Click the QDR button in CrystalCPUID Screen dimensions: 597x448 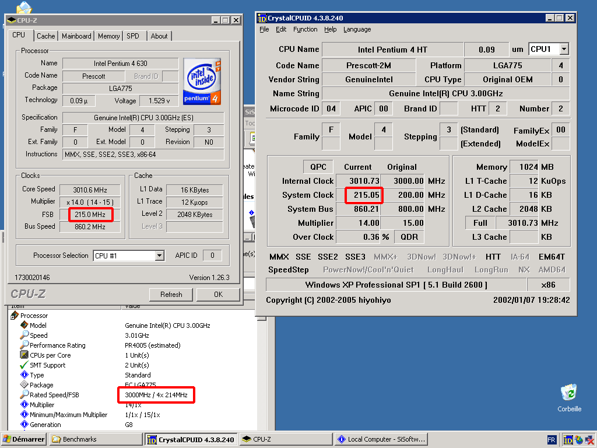click(409, 237)
